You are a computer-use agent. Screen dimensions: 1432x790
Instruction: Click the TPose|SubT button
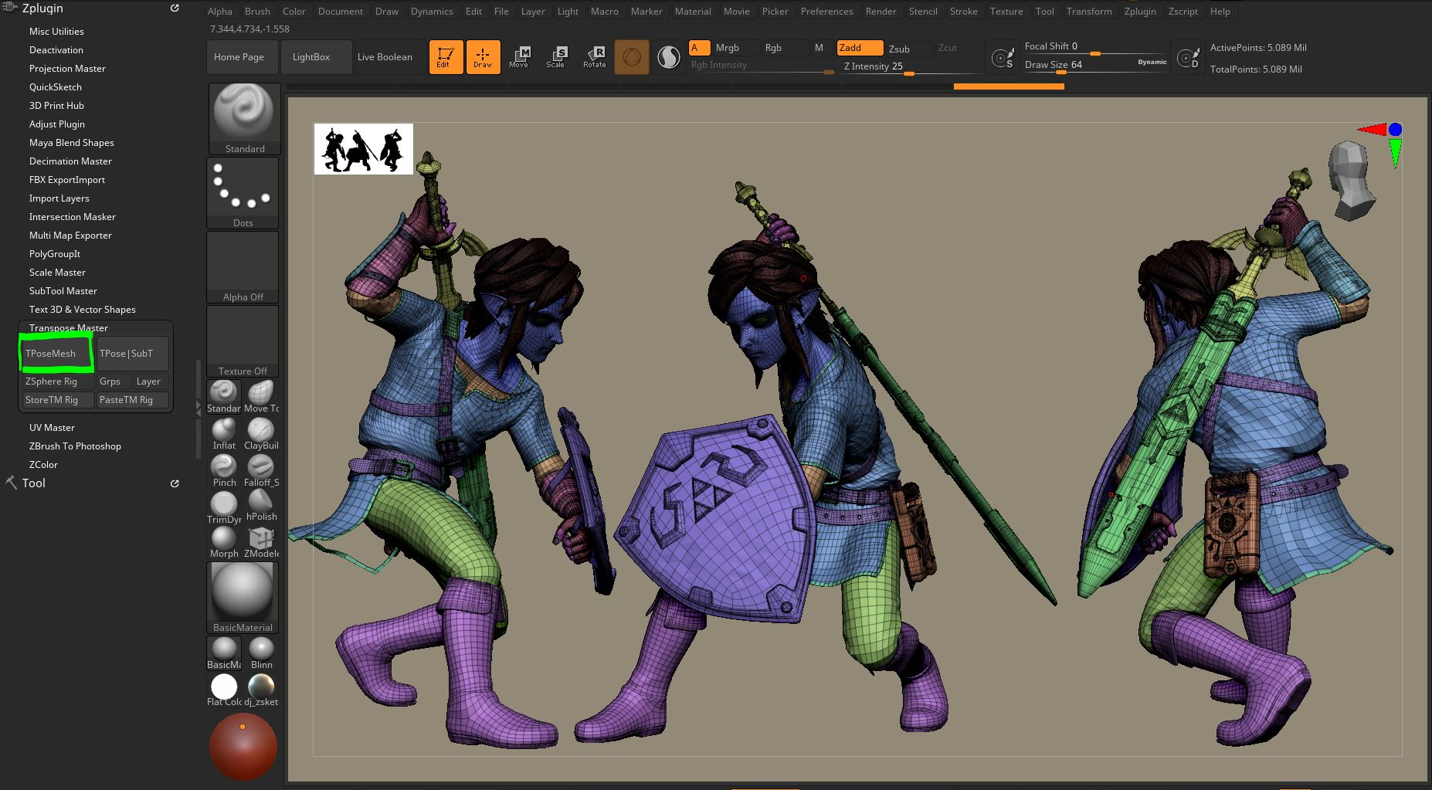pyautogui.click(x=132, y=354)
